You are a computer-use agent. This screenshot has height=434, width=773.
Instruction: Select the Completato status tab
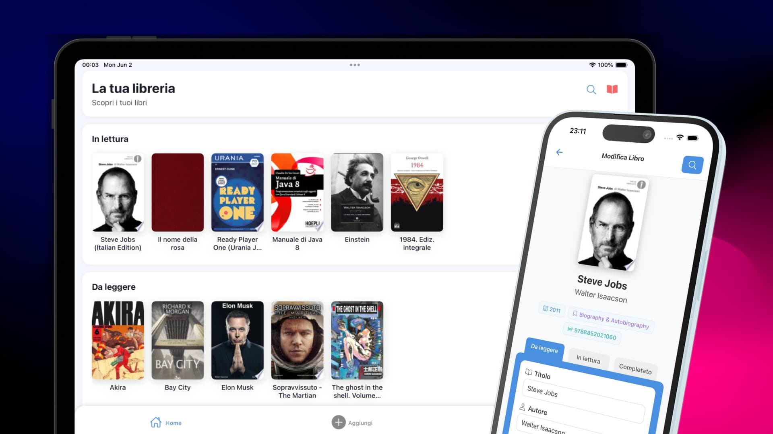point(635,368)
